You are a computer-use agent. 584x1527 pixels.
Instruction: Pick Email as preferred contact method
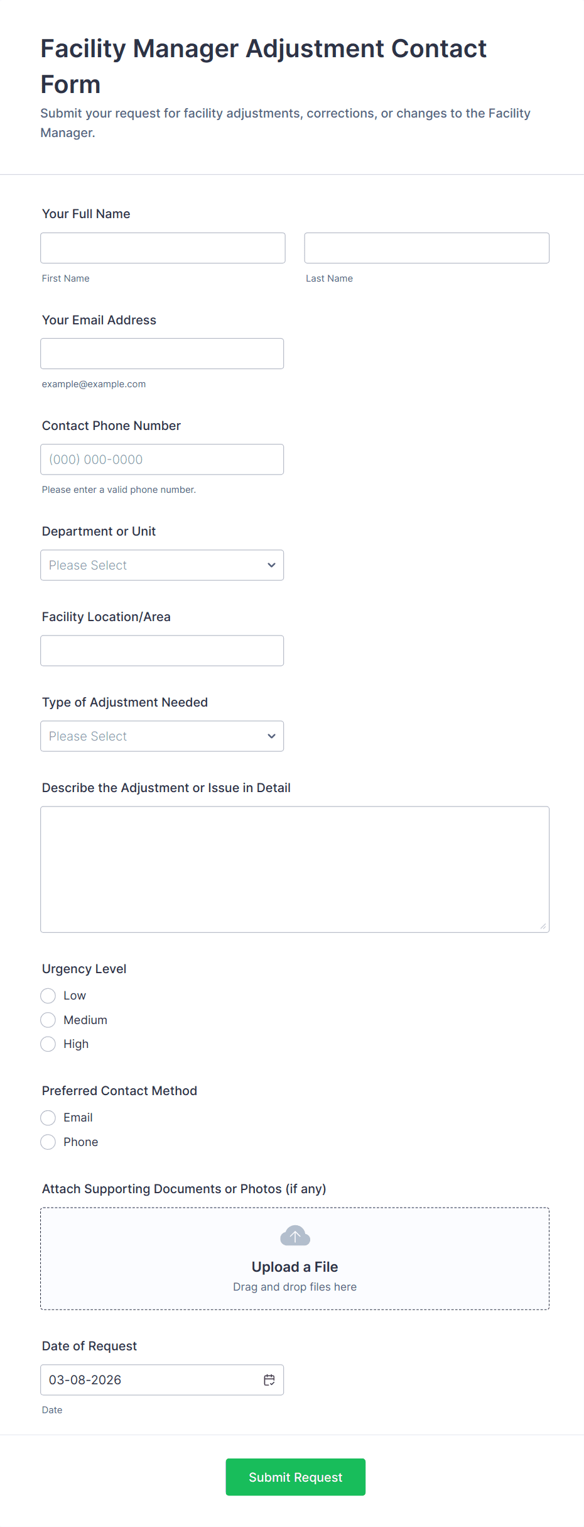coord(48,1118)
